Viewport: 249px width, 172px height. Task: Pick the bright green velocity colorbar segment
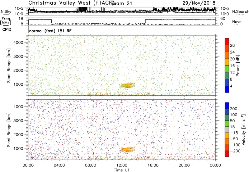(x=227, y=124)
